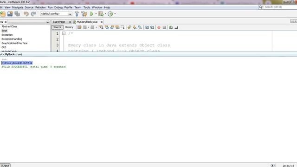Screen dimensions: 297x167
Task: Open the Team menu
Action: [x=77, y=7]
